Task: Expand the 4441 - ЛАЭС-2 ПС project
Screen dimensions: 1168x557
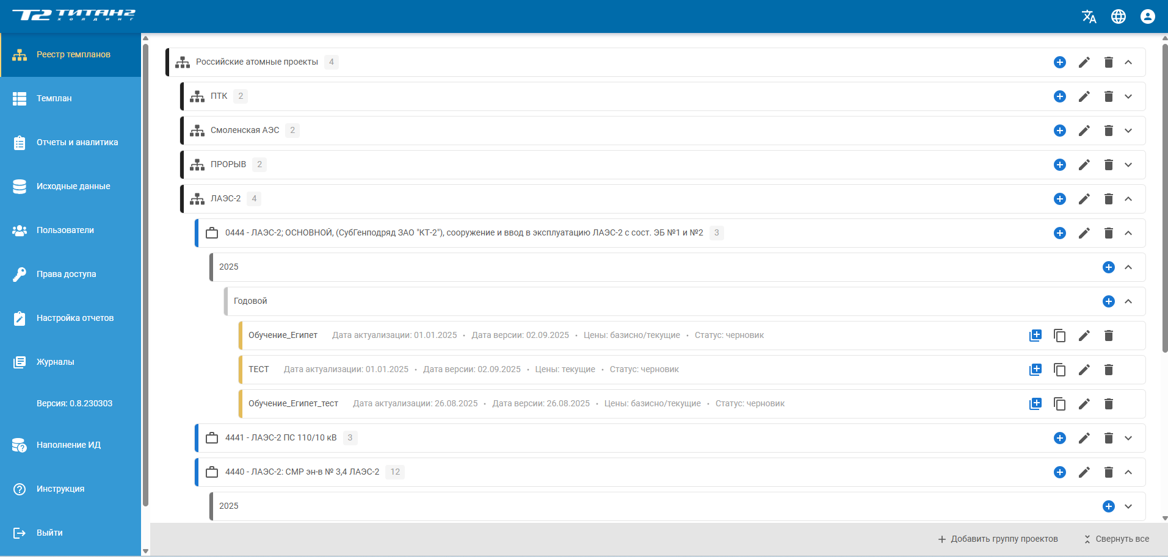Action: 1128,438
